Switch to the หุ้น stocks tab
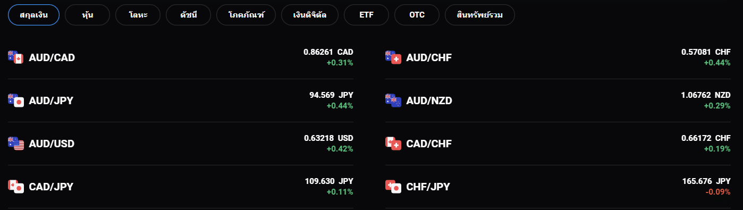 [88, 15]
